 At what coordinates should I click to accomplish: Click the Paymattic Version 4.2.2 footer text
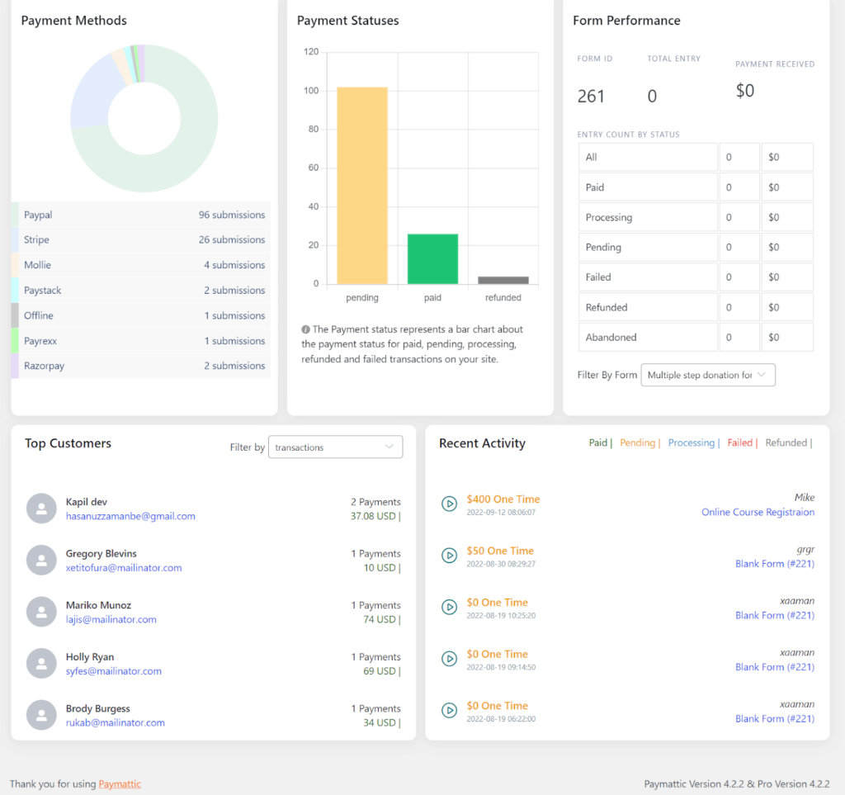point(737,784)
